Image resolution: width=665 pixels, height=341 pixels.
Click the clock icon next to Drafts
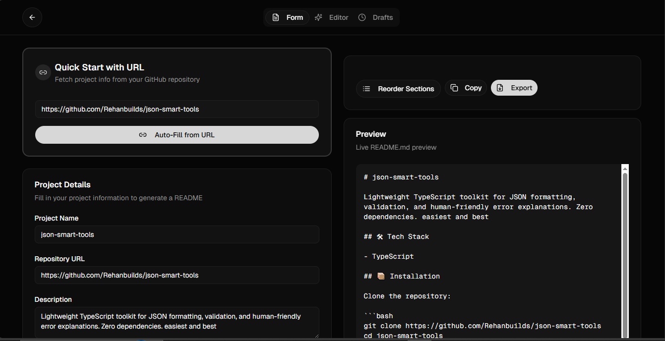point(362,17)
